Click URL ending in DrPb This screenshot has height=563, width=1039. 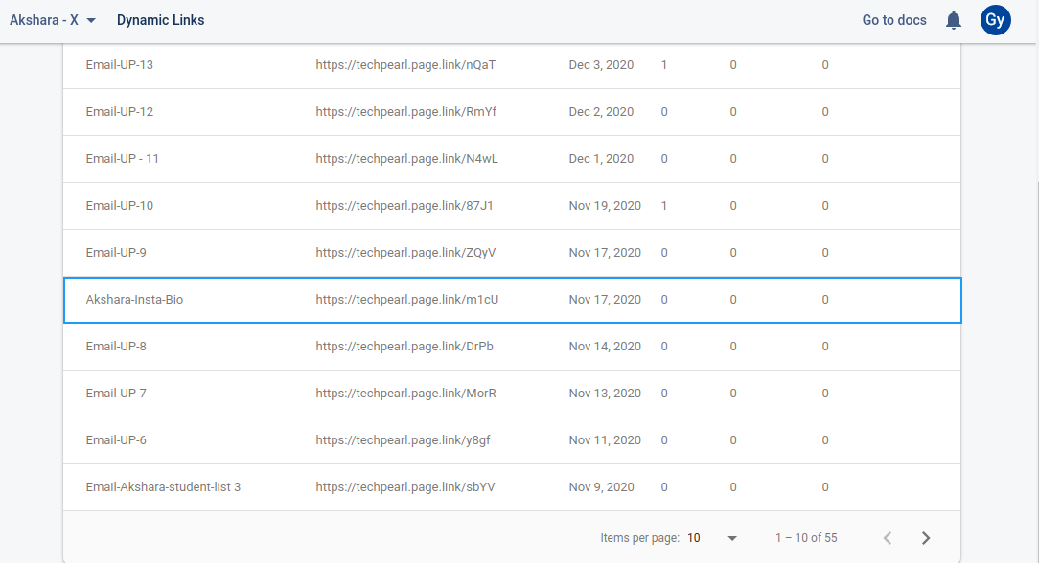tap(404, 347)
